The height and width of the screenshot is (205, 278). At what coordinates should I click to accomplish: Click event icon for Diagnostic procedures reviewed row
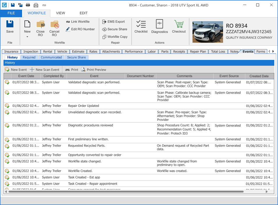pos(7,125)
